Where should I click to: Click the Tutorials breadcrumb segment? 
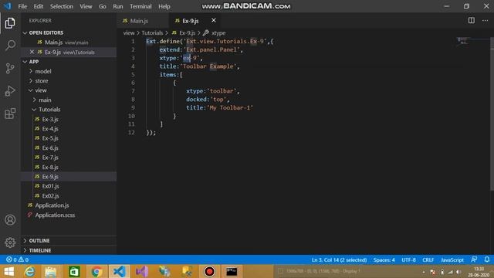152,32
